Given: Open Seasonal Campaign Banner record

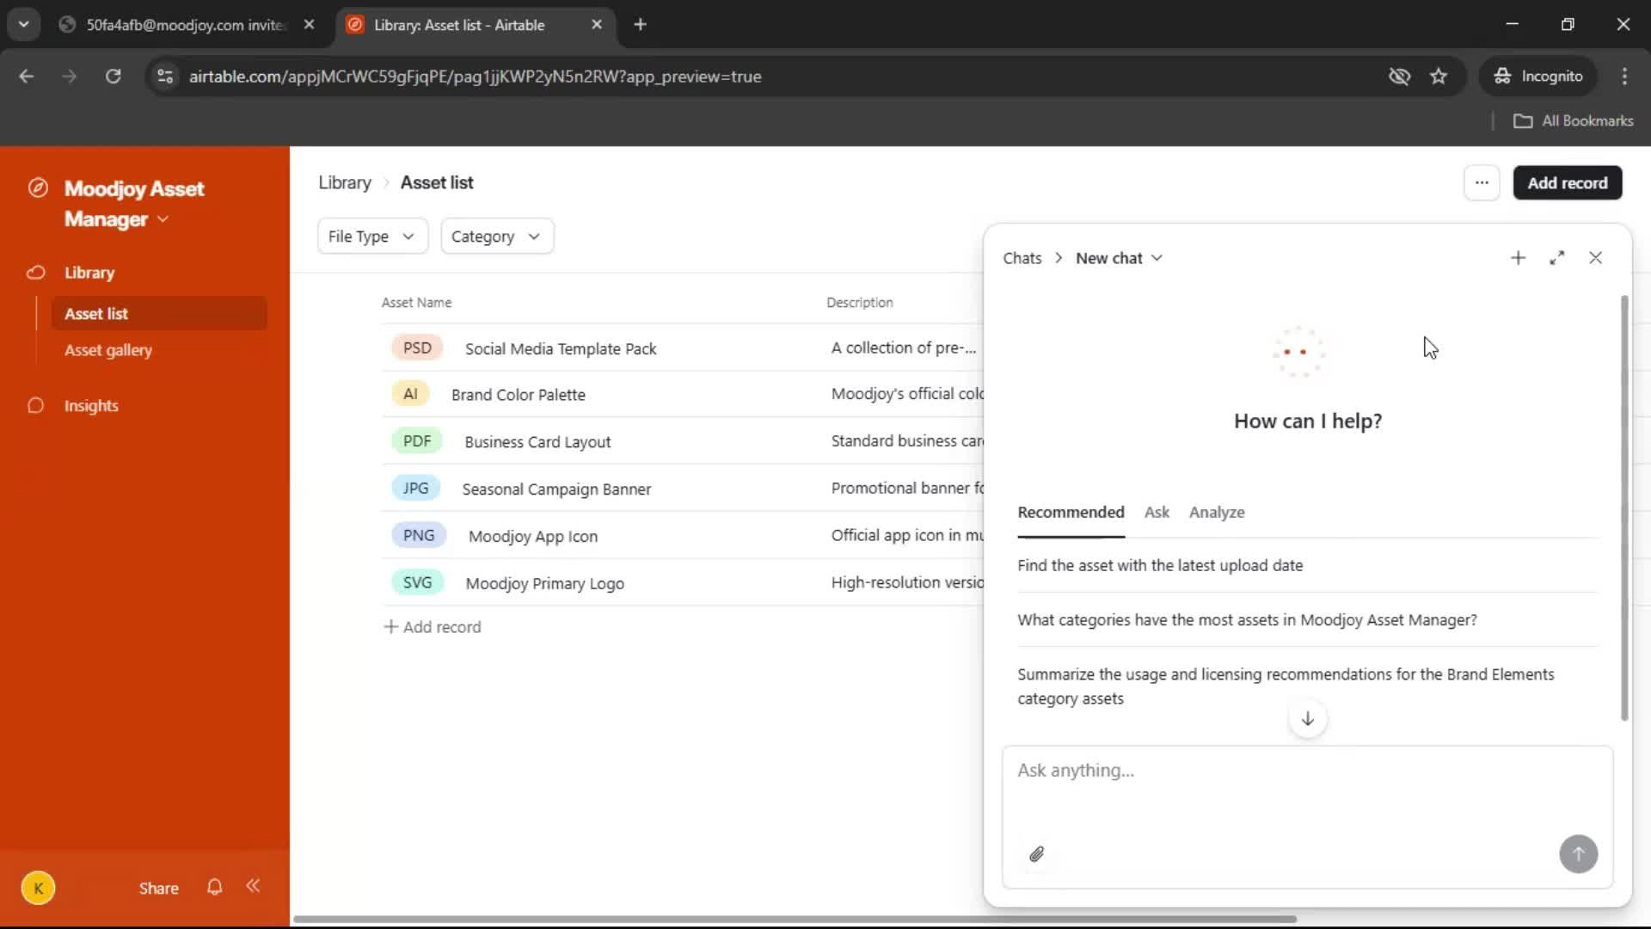Looking at the screenshot, I should (556, 489).
